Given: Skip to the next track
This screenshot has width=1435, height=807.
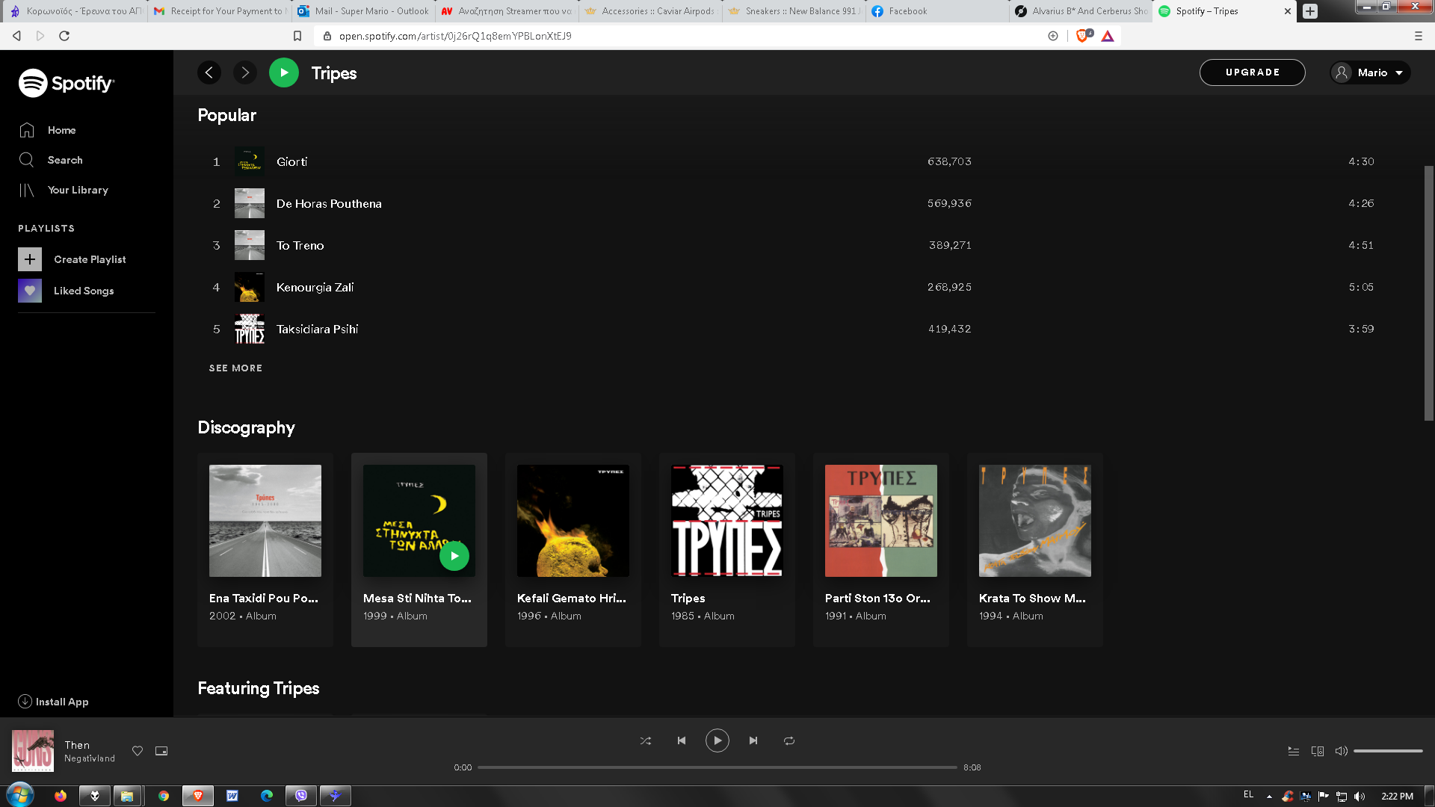Looking at the screenshot, I should pos(753,740).
